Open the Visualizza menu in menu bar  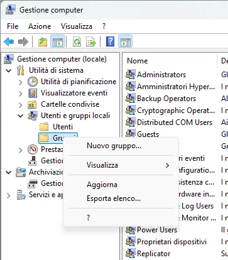pyautogui.click(x=77, y=26)
